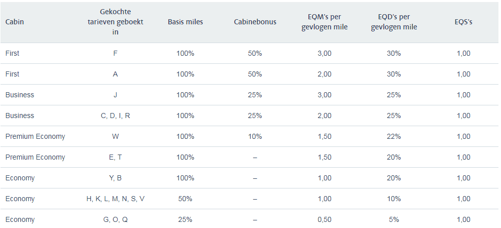The image size is (501, 228).
Task: Select the EQS's column header
Action: click(463, 22)
